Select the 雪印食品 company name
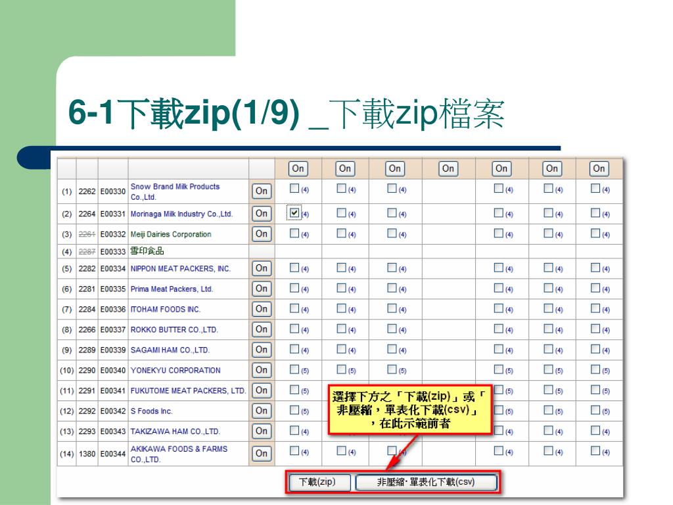Image resolution: width=673 pixels, height=505 pixels. click(x=147, y=251)
